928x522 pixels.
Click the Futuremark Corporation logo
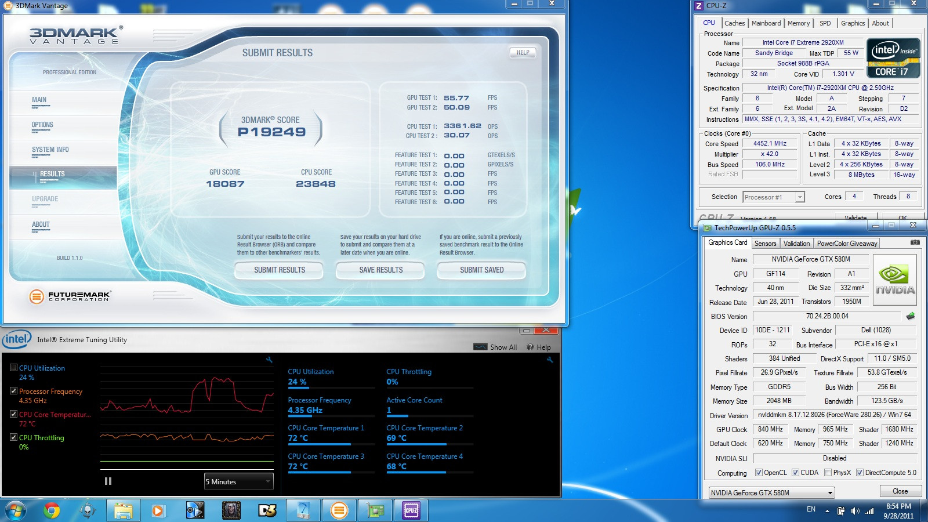tap(70, 296)
